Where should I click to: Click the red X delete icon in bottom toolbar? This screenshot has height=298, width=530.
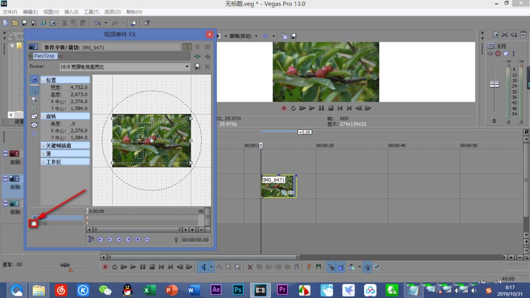[250, 267]
